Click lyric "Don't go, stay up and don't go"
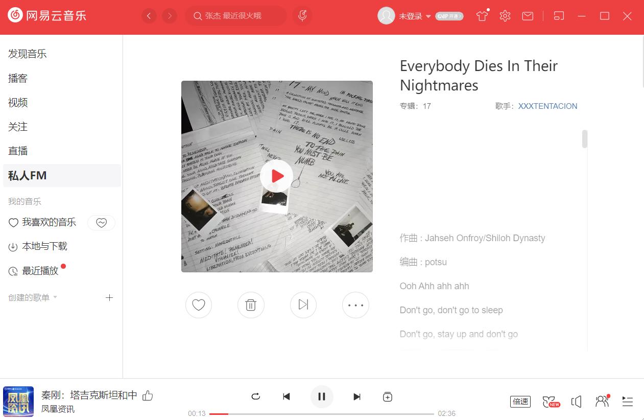Viewport: 644px width, 420px height. pyautogui.click(x=459, y=334)
